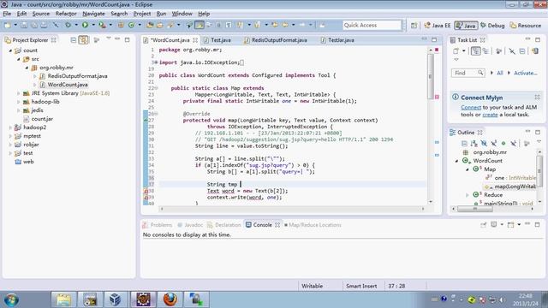548x308 pixels.
Task: Switch to the Java EE perspective
Action: (438, 26)
